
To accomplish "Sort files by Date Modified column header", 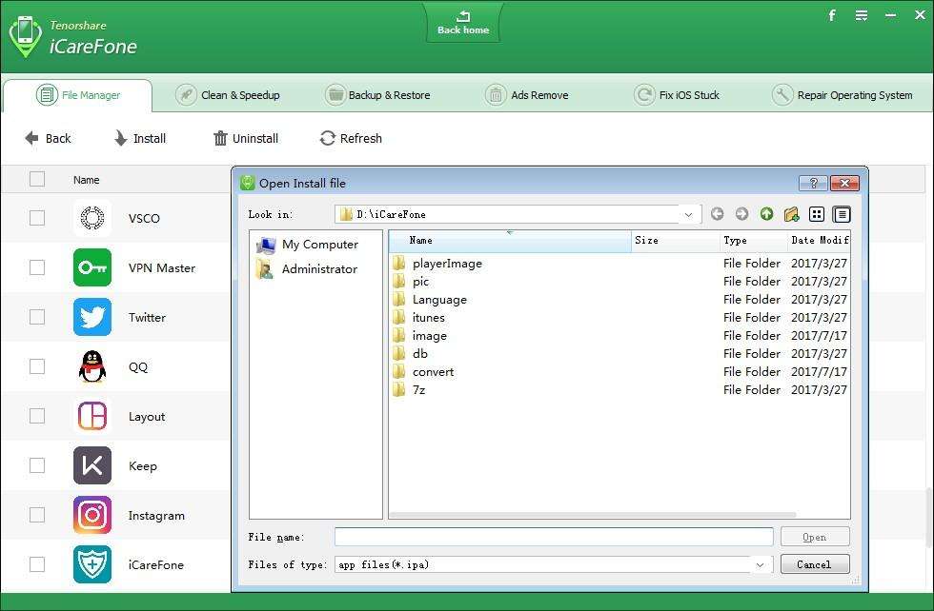I will 819,241.
